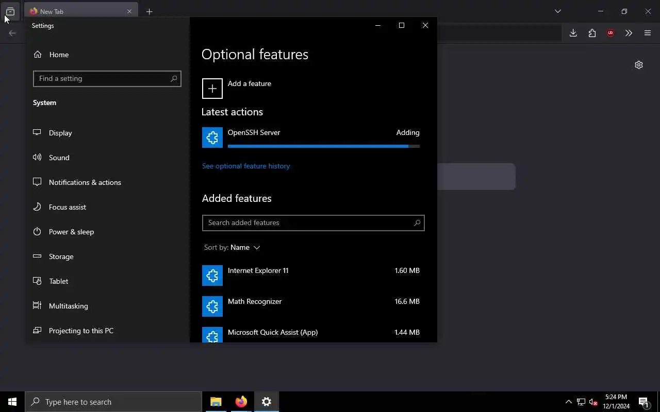Open a new Firefox tab with plus
Image resolution: width=660 pixels, height=412 pixels.
click(149, 11)
